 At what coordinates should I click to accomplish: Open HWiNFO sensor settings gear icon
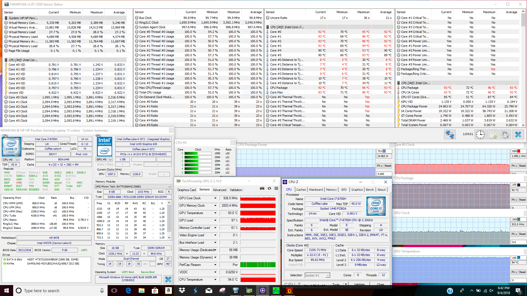click(505, 135)
